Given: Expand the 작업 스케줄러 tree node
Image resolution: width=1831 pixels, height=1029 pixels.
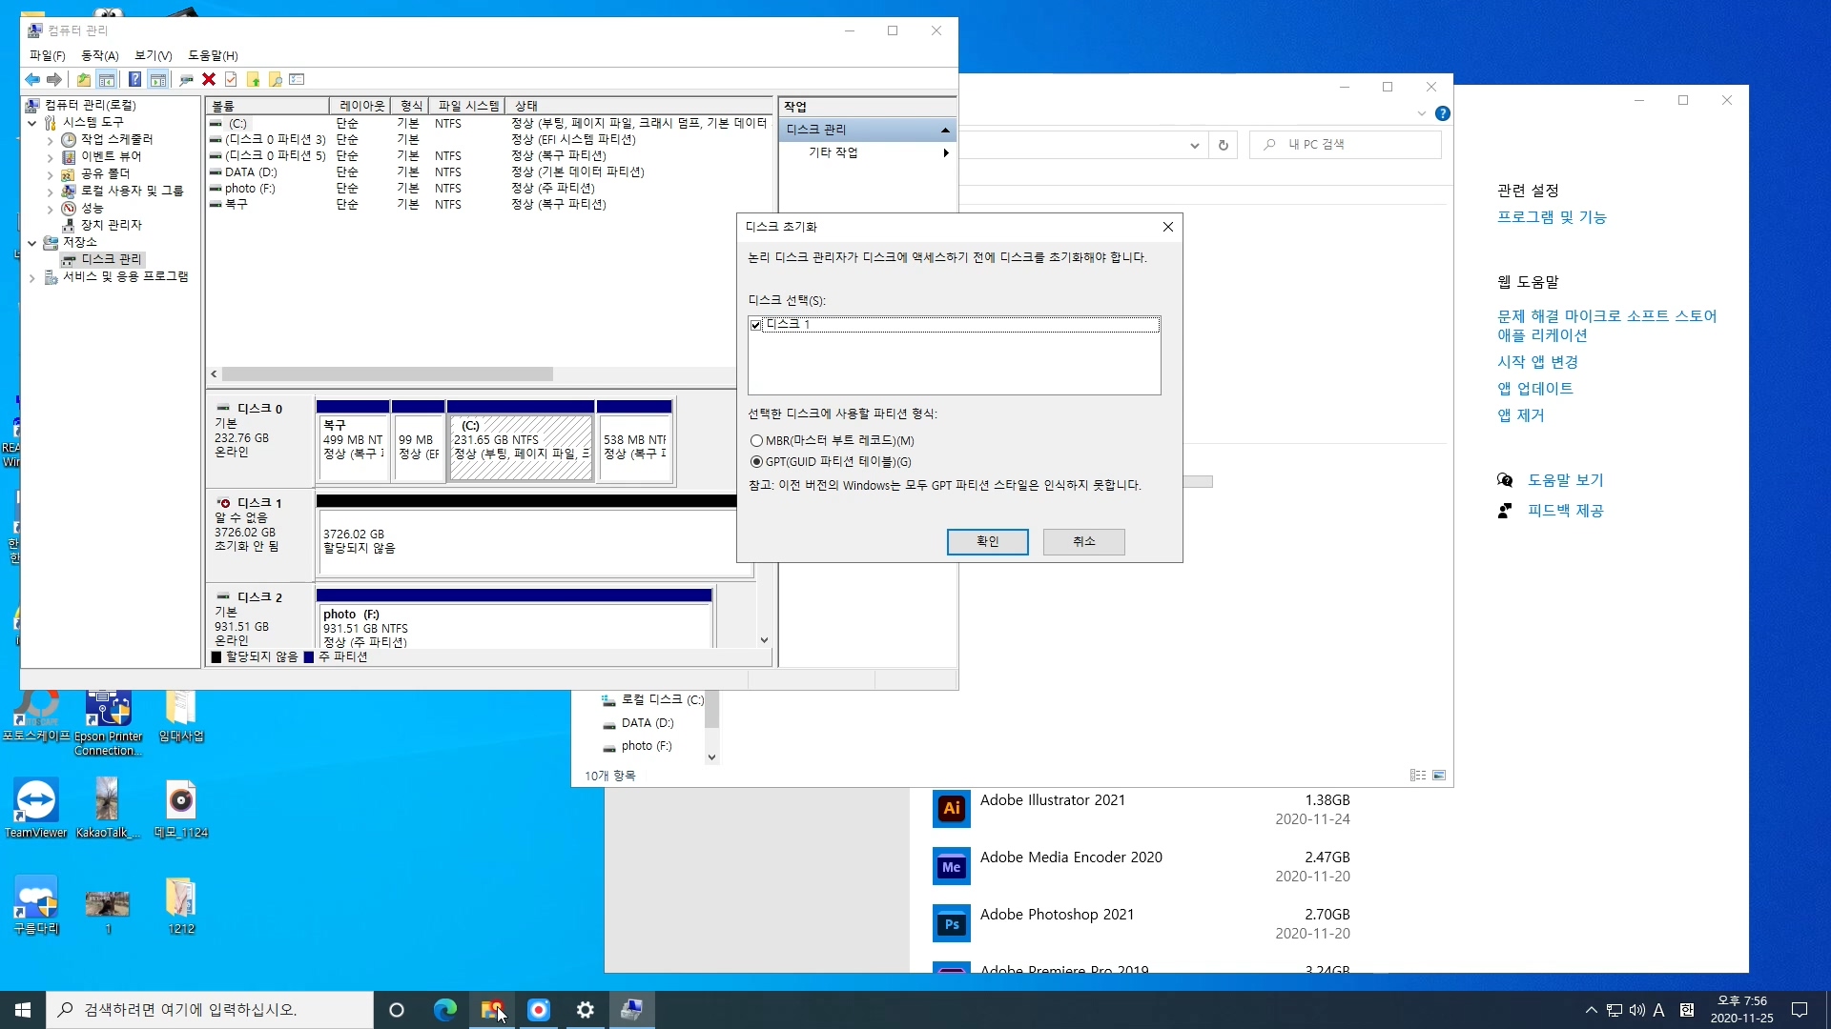Looking at the screenshot, I should point(50,140).
